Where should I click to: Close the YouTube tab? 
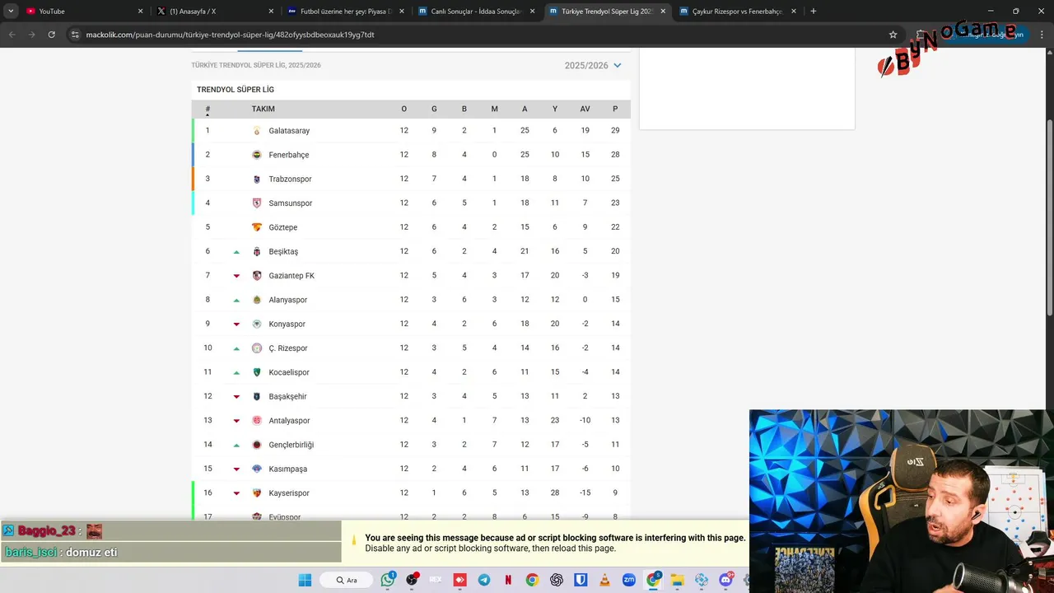coord(140,12)
